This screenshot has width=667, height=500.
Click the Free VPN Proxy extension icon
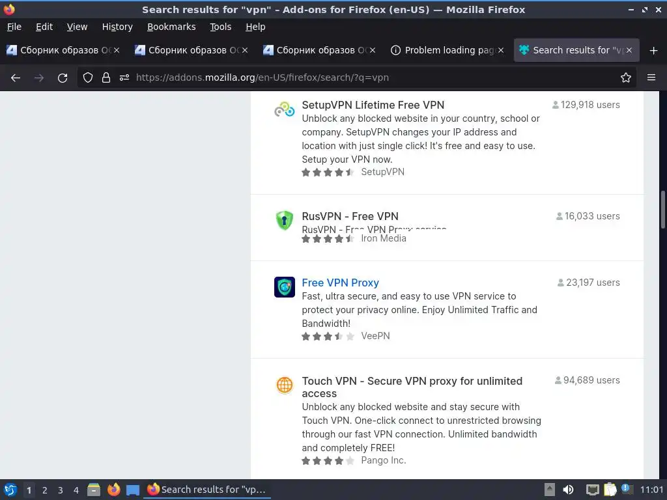284,287
